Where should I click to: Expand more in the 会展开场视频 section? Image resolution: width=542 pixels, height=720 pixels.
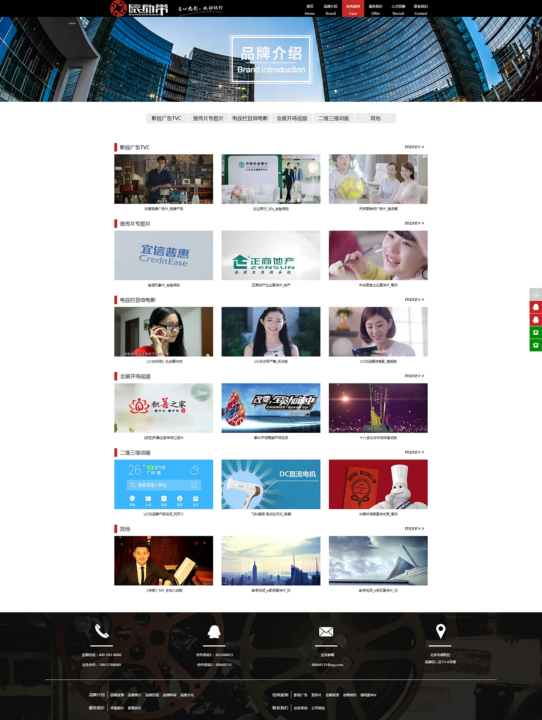point(414,376)
